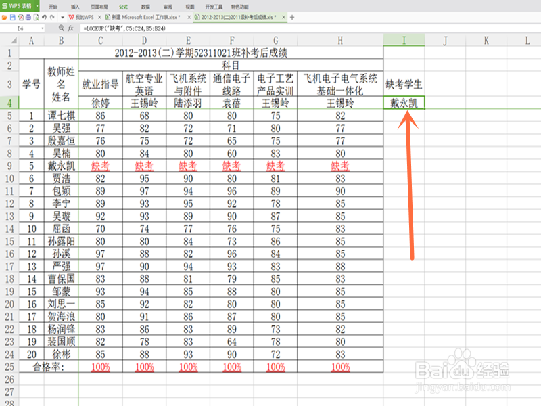541x406 pixels.
Task: Export the spreadsheet with the PDF icon
Action: coord(20,16)
